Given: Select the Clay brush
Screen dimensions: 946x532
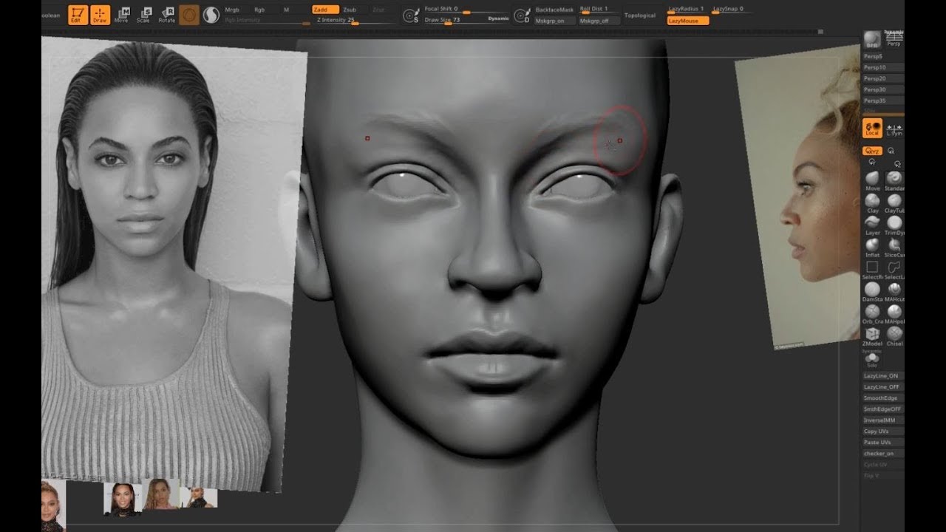Looking at the screenshot, I should coord(873,203).
